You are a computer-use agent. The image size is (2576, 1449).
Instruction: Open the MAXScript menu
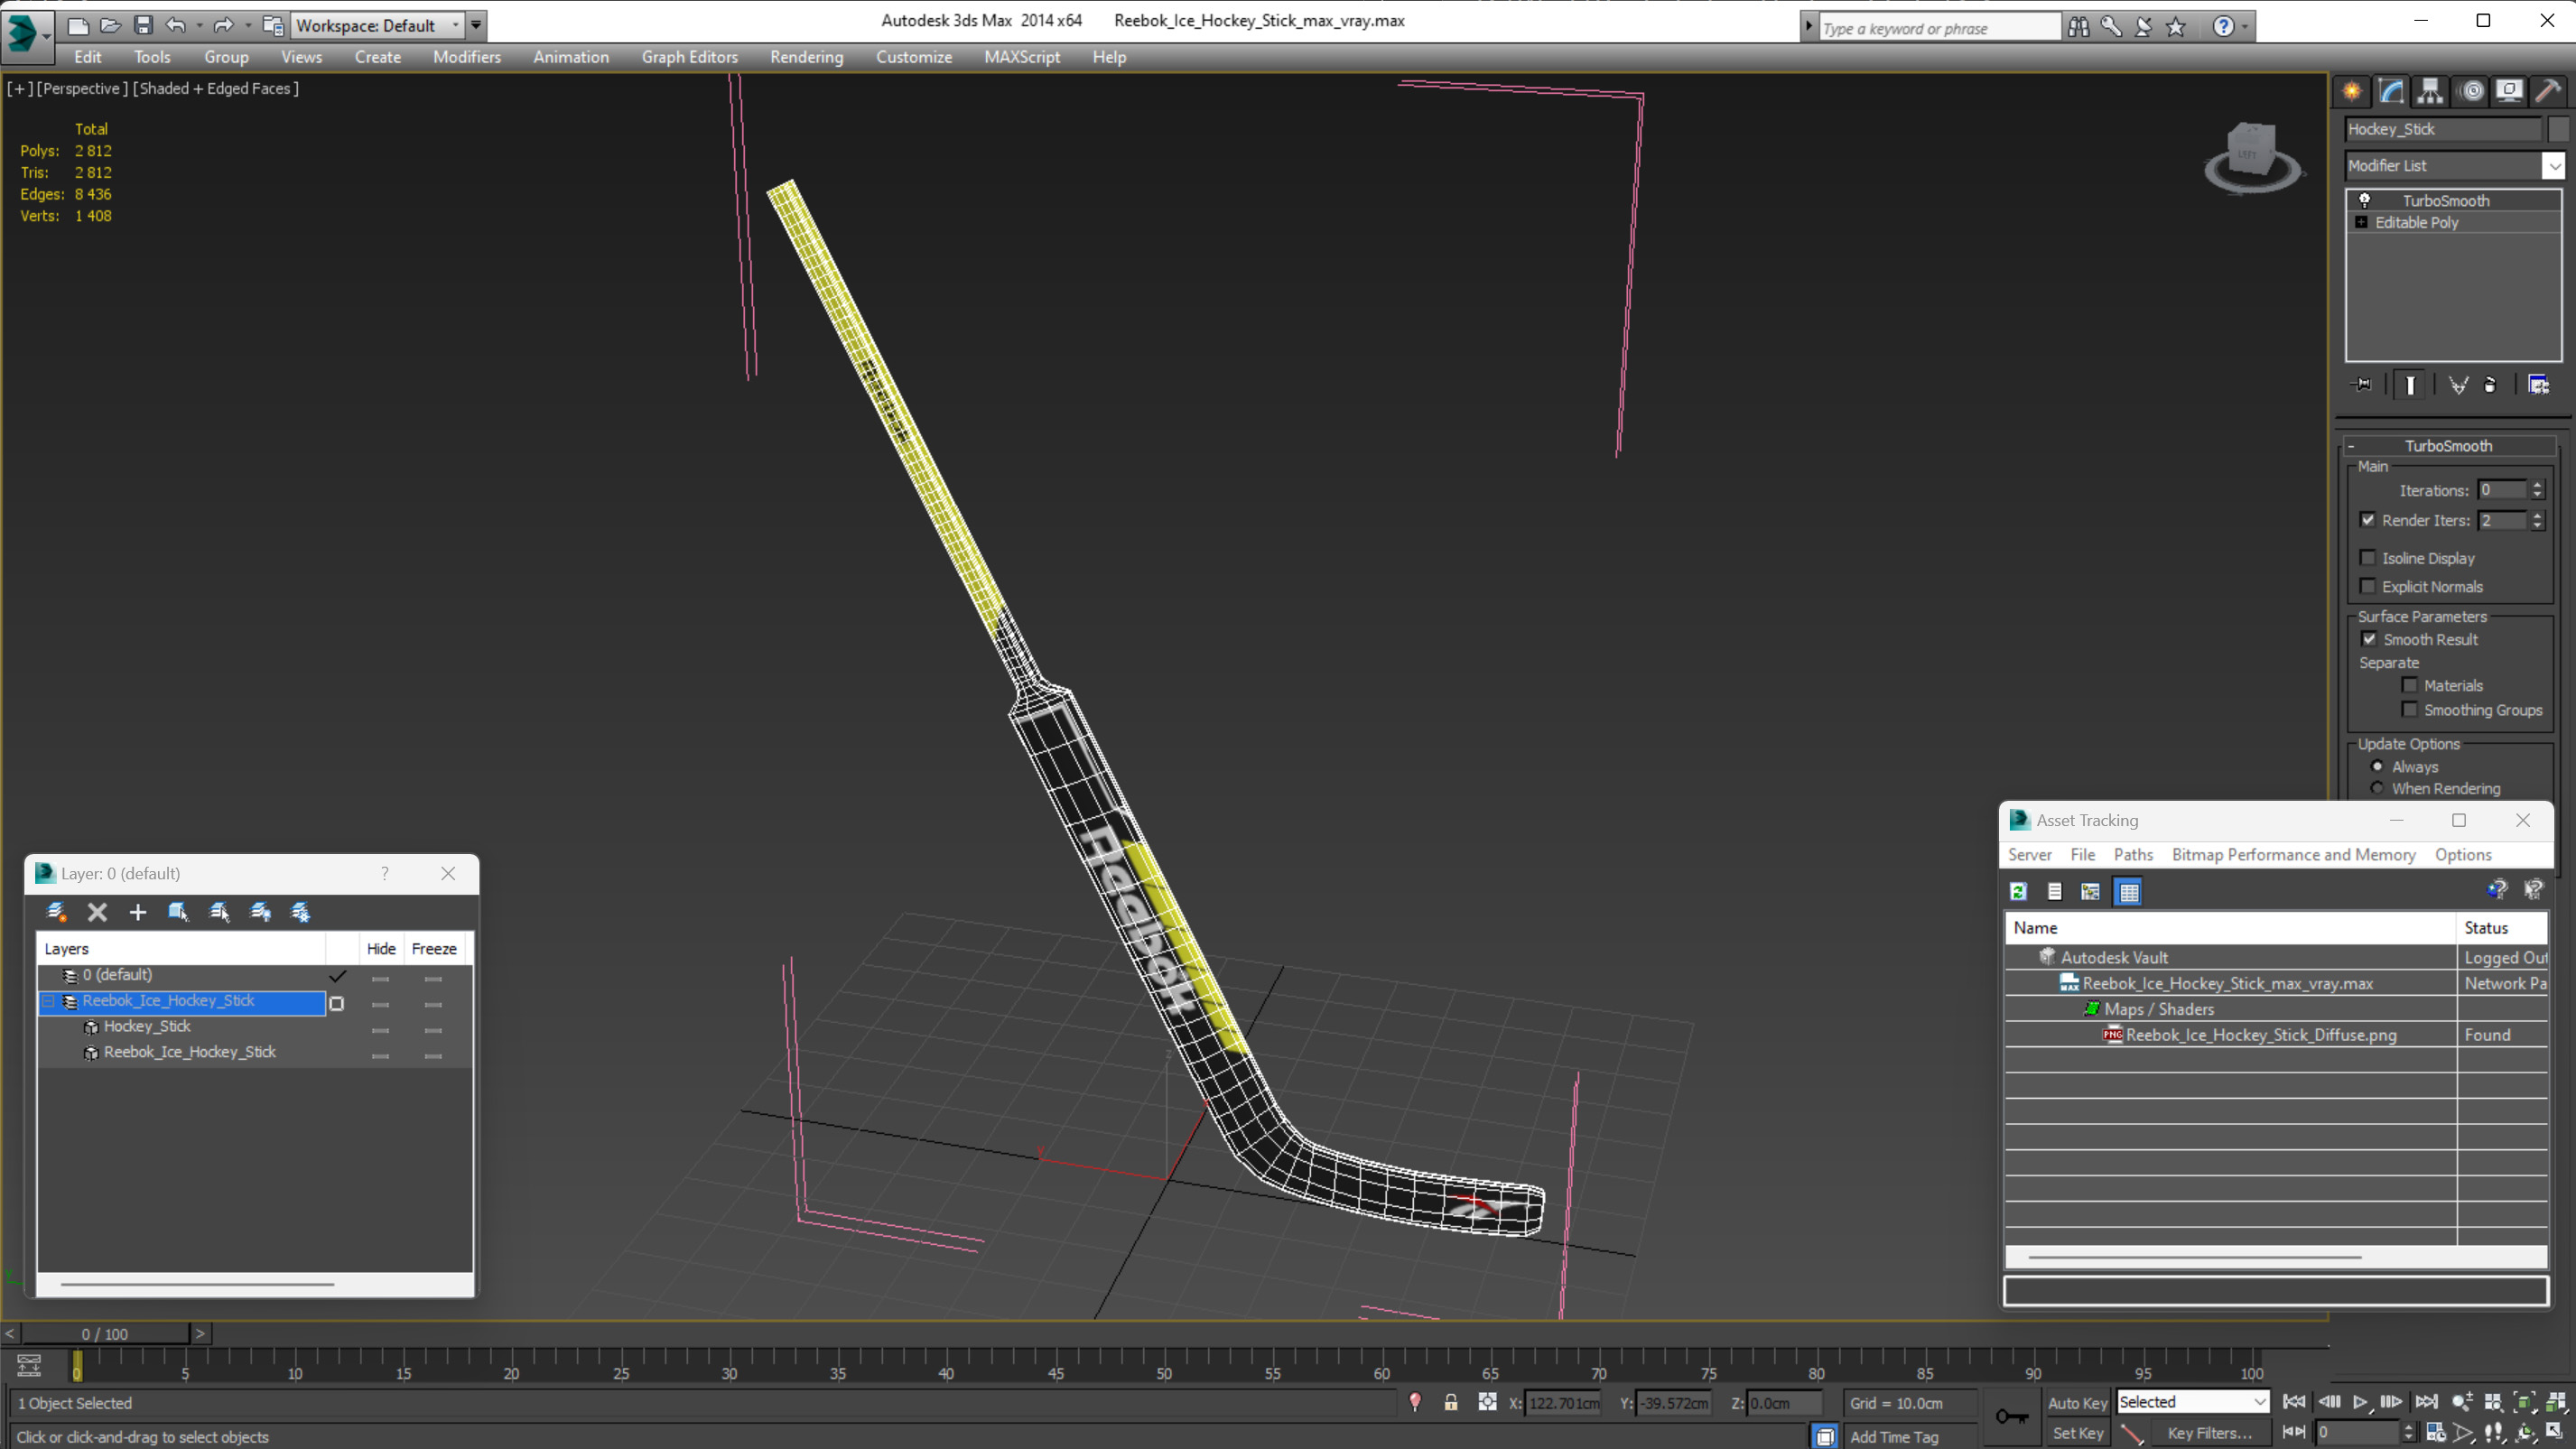[1022, 57]
